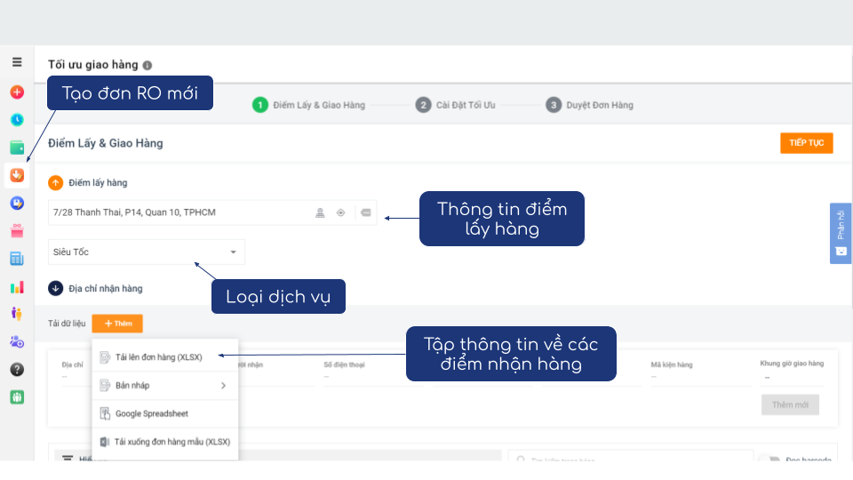Image resolution: width=853 pixels, height=480 pixels.
Task: Go to step 1 Điểm Lấy & Giao Hàng
Action: [x=308, y=105]
